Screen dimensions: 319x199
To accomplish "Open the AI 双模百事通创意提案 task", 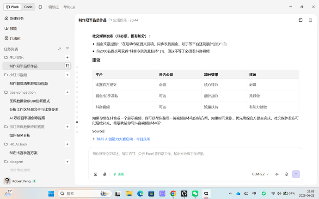I will [27, 118].
